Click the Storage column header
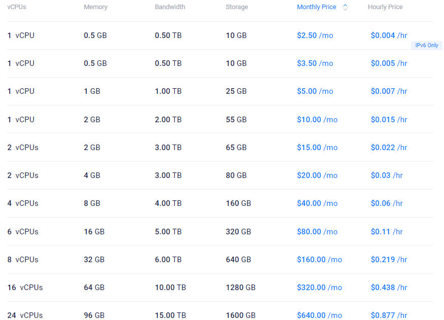 [x=237, y=7]
